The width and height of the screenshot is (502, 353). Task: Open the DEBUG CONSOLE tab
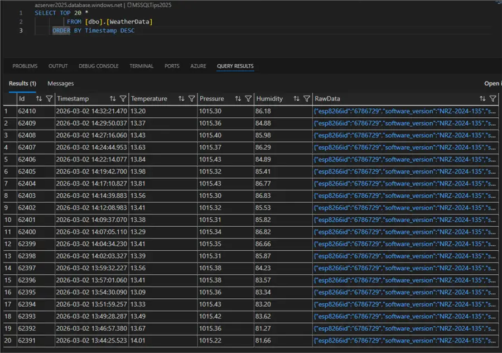99,66
